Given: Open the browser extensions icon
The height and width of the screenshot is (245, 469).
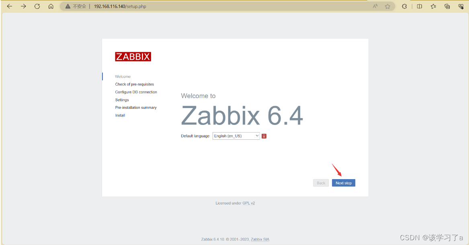Looking at the screenshot, I should pos(404,6).
